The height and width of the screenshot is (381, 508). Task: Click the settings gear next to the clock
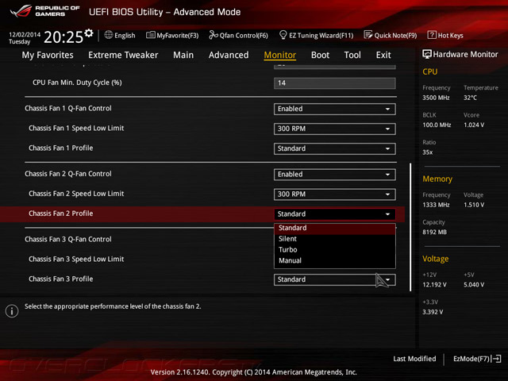[89, 33]
